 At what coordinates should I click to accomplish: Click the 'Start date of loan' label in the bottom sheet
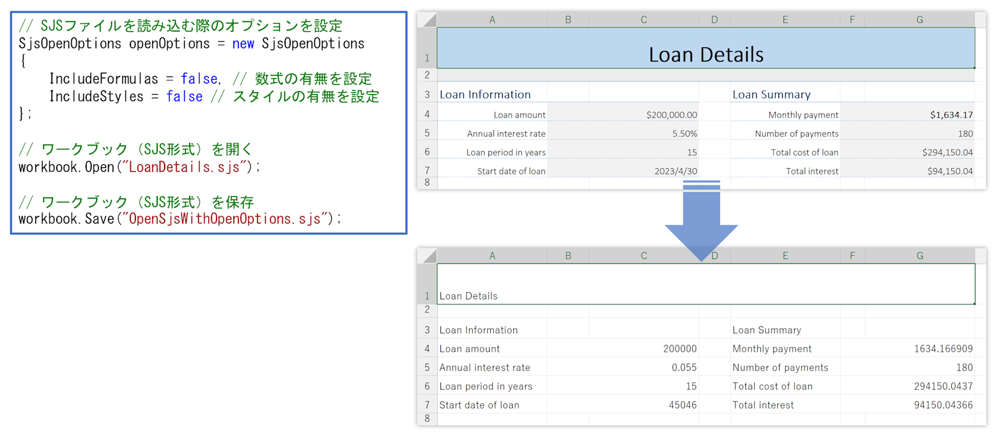pyautogui.click(x=479, y=405)
